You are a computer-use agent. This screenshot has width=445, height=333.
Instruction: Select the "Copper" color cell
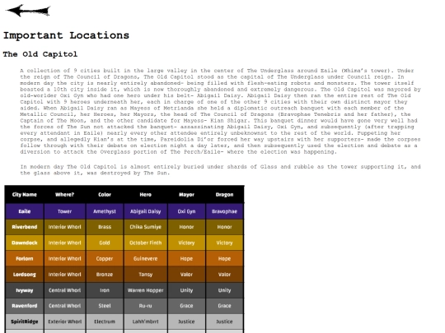(x=105, y=259)
